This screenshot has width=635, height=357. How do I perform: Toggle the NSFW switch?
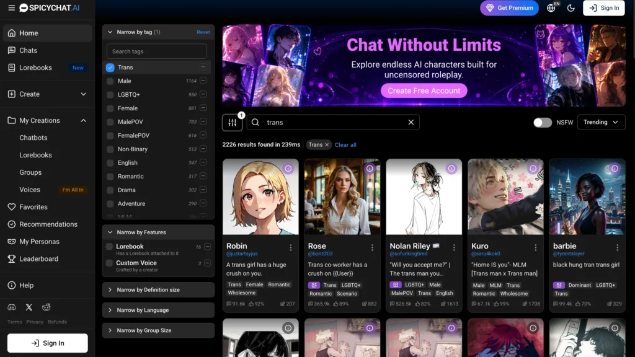point(542,122)
